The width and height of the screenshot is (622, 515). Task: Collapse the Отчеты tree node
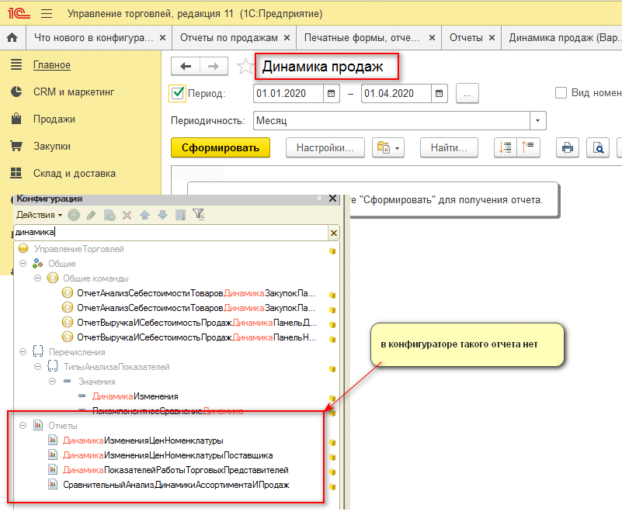pos(23,425)
